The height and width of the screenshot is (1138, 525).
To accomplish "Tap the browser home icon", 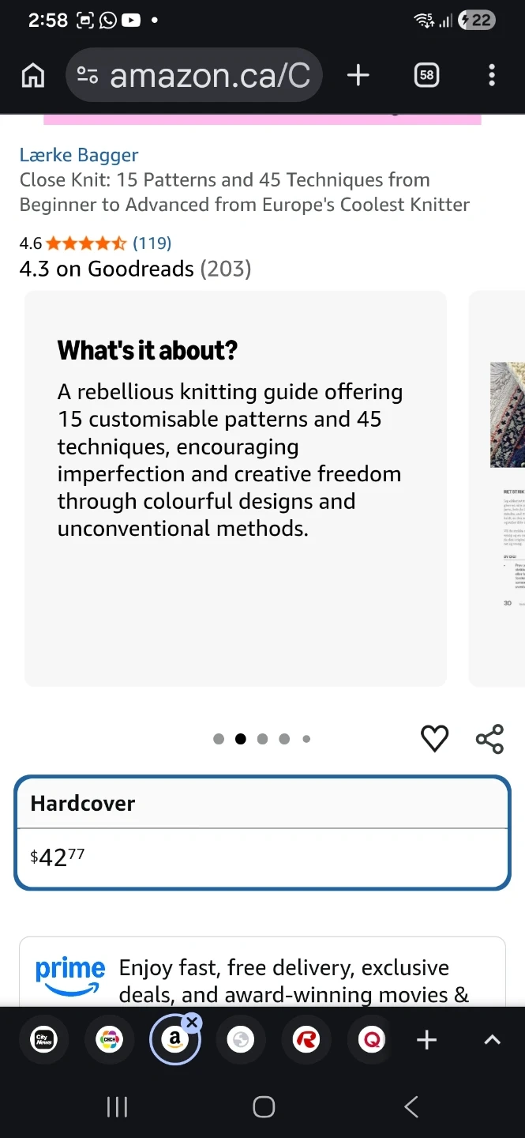I will coord(33,76).
